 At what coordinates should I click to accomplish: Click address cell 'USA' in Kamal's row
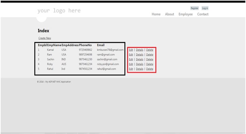point(64,50)
